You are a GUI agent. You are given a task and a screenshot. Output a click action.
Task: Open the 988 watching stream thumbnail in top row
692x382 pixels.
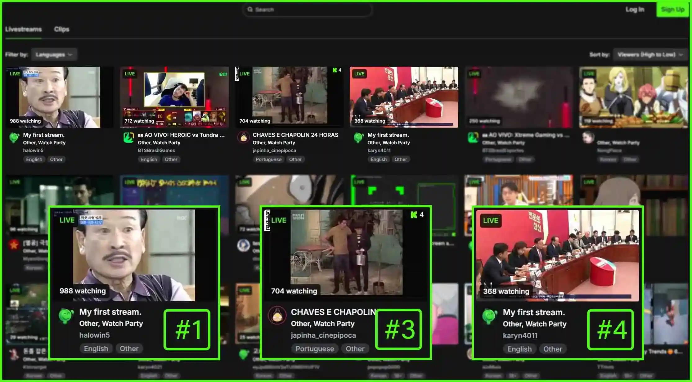[60, 97]
